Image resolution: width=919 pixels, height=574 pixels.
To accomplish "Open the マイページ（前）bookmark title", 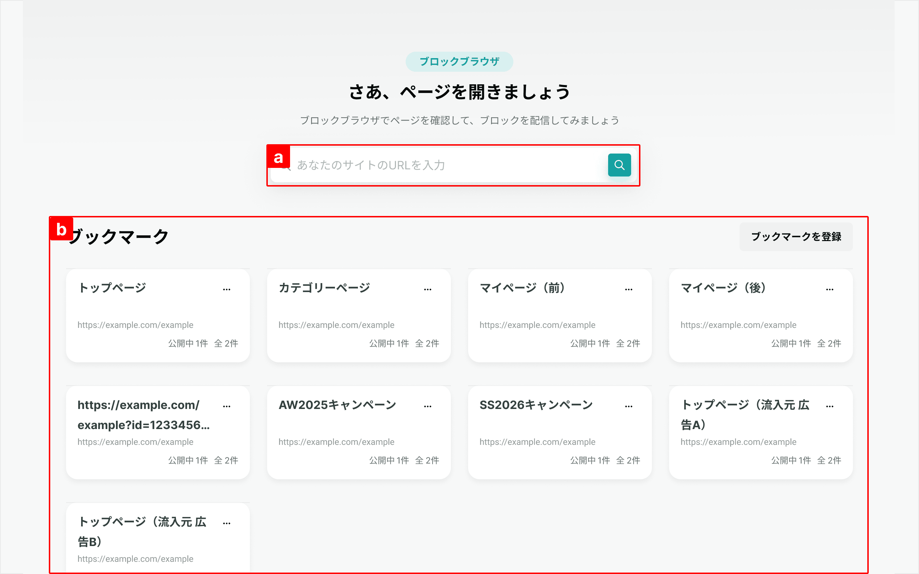I will (522, 288).
